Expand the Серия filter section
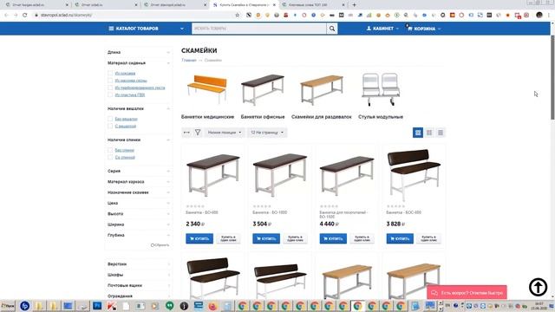The height and width of the screenshot is (312, 555). point(139,171)
